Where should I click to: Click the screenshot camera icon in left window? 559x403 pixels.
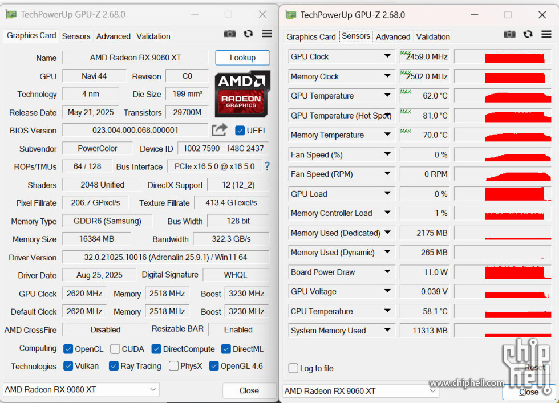[x=230, y=34]
